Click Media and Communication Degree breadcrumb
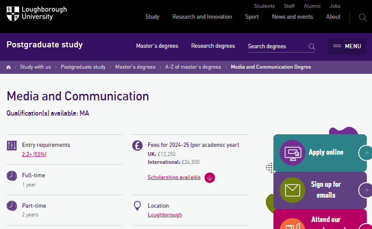 271,67
